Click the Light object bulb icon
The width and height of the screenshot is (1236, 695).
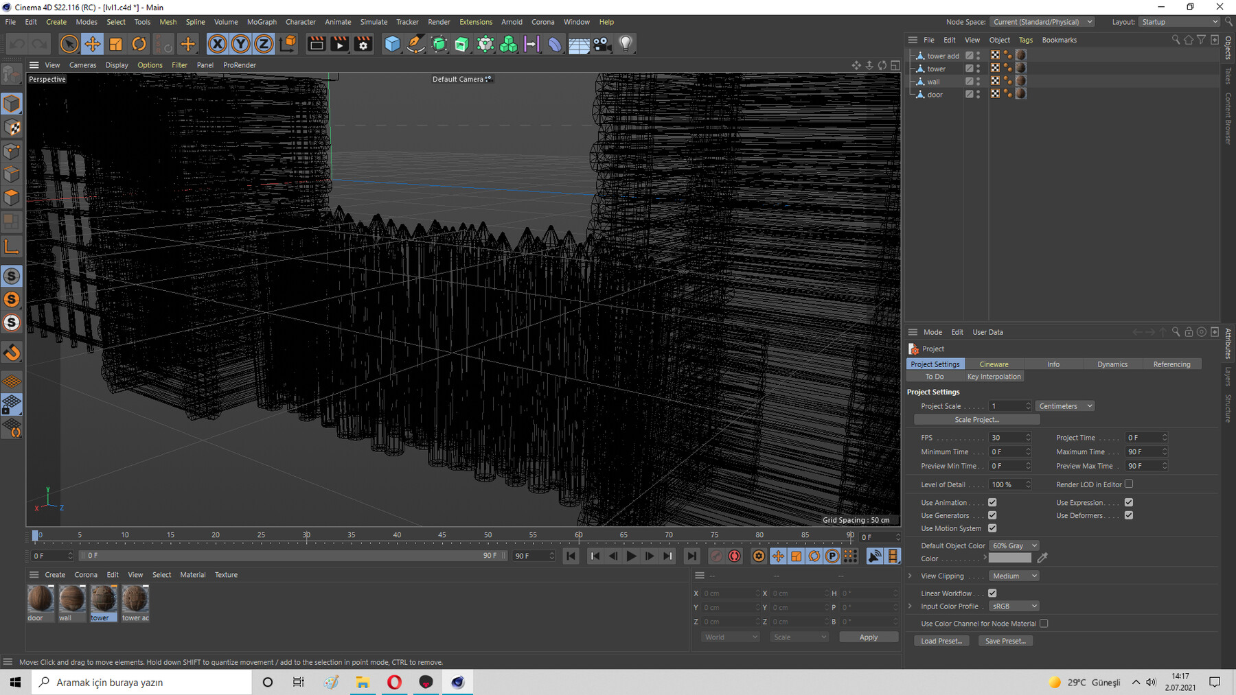coord(625,44)
